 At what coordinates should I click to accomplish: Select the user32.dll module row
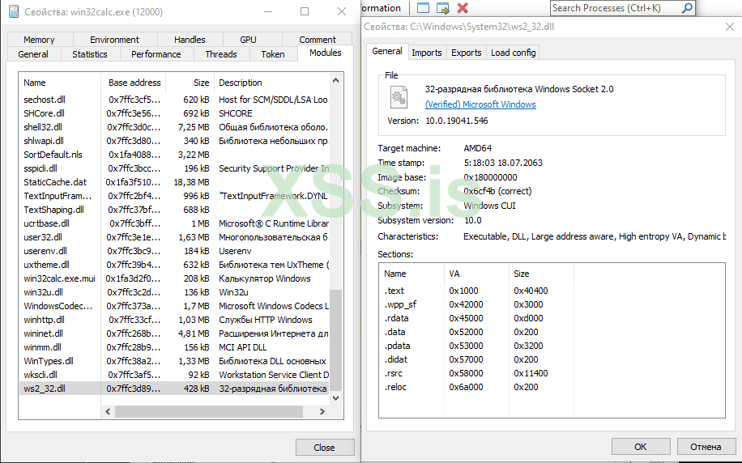click(176, 237)
